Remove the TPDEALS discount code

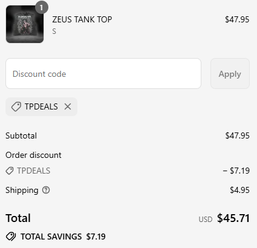click(68, 106)
